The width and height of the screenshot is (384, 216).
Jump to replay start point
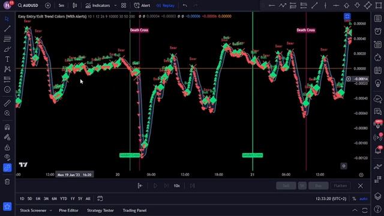pyautogui.click(x=140, y=186)
